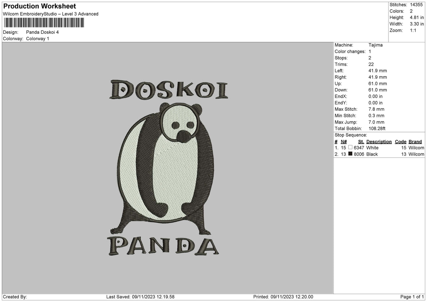Click design name 'Panda Doskoi 4'
Viewport: 427px width, 302px height.
[x=43, y=32]
